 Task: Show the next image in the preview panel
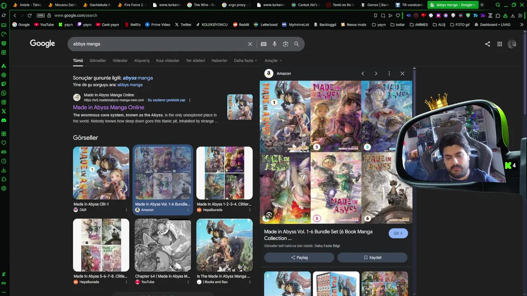376,74
